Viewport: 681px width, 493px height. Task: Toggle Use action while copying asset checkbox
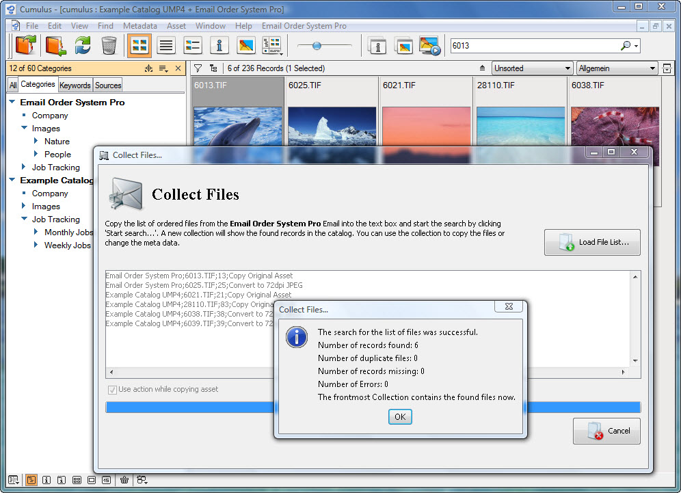click(112, 390)
